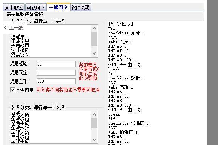The image size is (218, 145).
Task: Select 法神项链 in category 2 list
Action: click(x=20, y=136)
